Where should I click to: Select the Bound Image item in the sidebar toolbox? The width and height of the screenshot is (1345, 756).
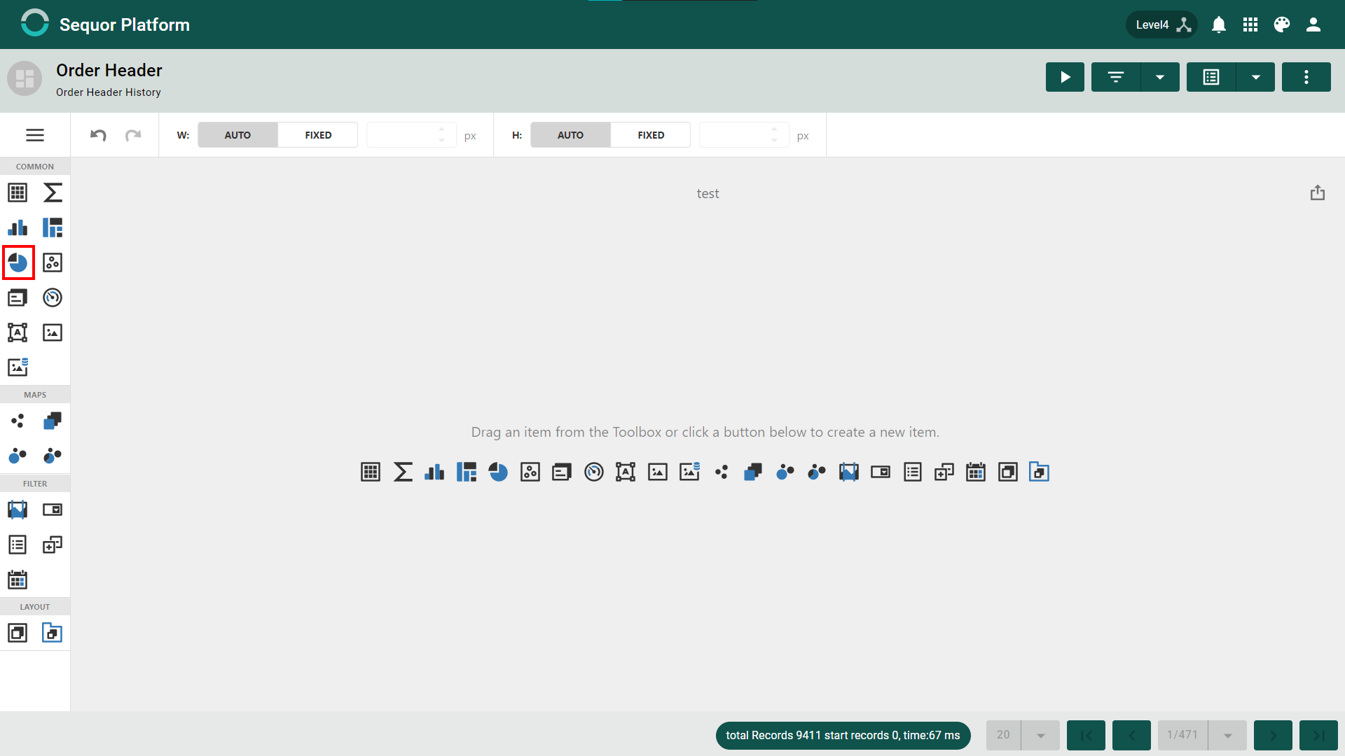point(18,367)
